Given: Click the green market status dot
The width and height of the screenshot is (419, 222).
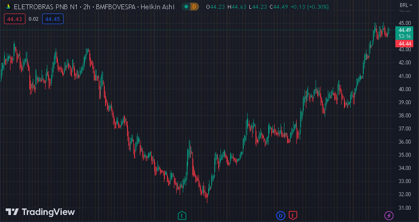Looking at the screenshot, I should click(186, 7).
